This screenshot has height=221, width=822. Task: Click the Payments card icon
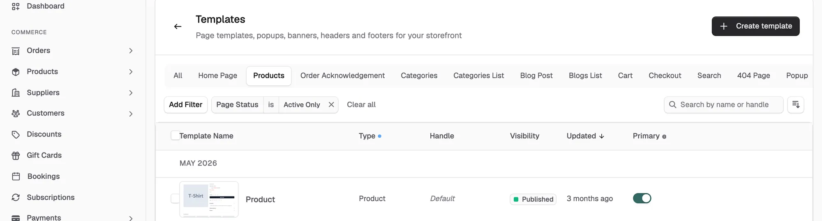point(16,218)
